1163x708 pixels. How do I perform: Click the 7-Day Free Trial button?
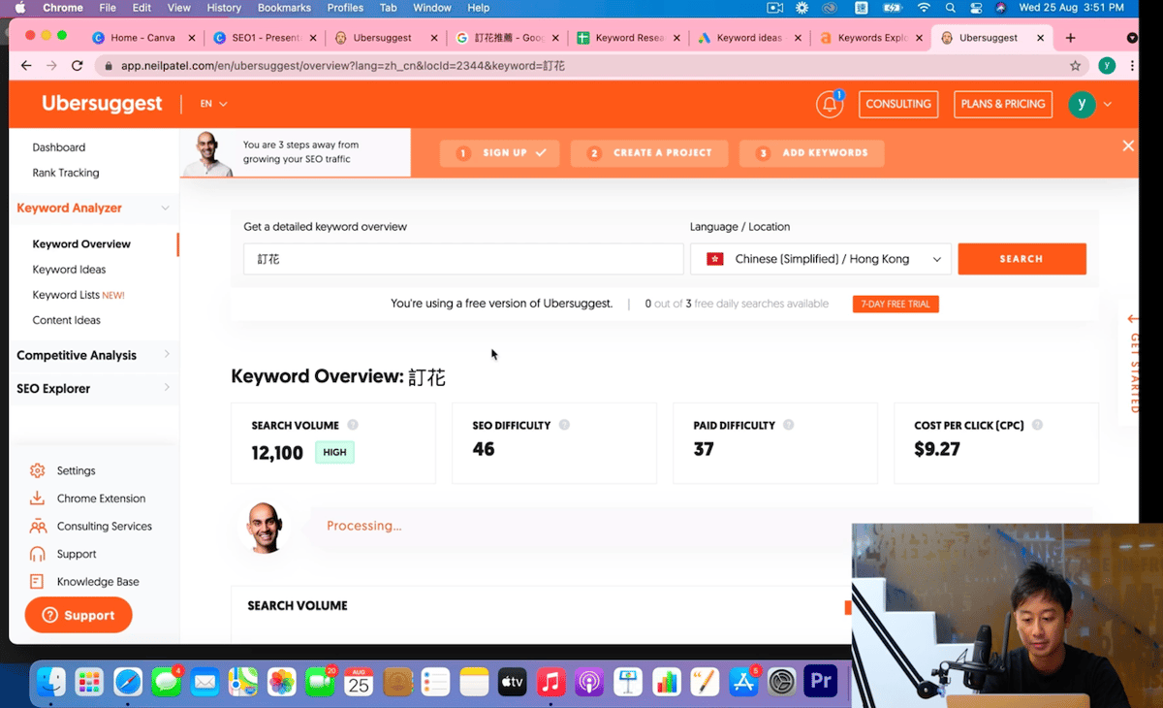pos(896,305)
